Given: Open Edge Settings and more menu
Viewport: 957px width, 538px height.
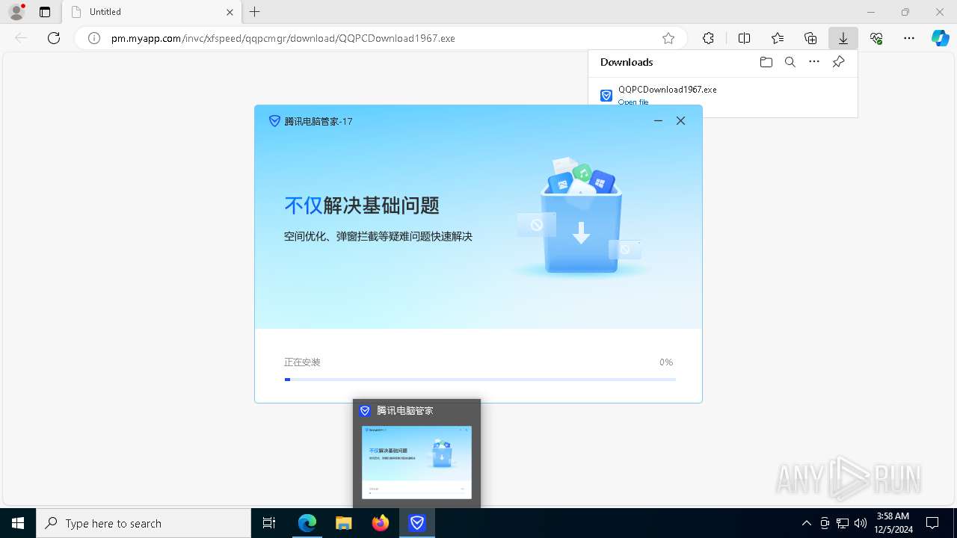Looking at the screenshot, I should (909, 38).
